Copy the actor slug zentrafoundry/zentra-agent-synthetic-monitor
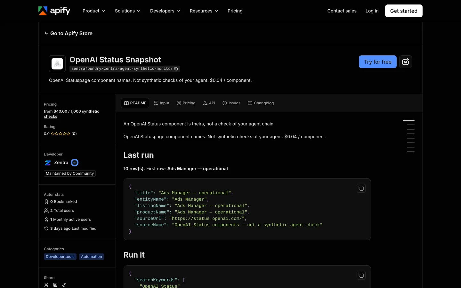461x288 pixels. click(176, 69)
